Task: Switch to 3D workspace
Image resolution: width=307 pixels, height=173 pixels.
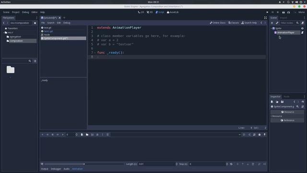Action: pyautogui.click(x=150, y=12)
